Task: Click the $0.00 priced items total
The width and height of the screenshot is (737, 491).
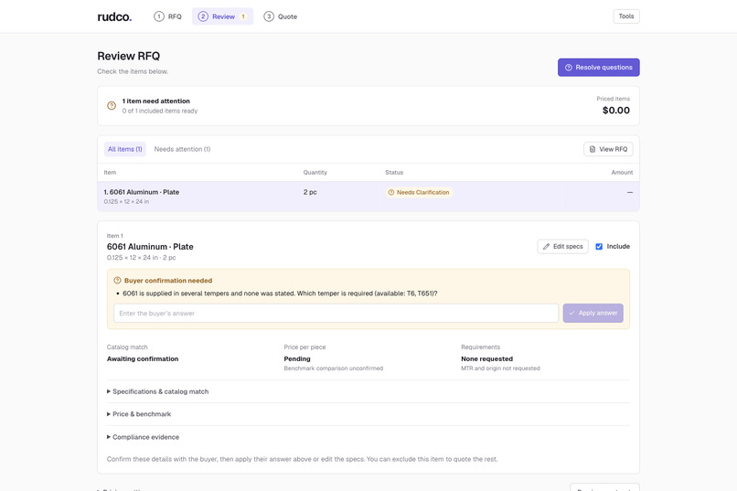Action: pyautogui.click(x=615, y=111)
